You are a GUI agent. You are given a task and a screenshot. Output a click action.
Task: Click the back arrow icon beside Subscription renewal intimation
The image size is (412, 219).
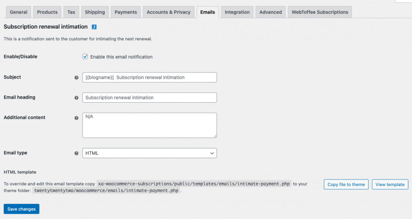94,27
